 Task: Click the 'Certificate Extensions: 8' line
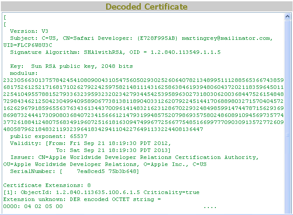pos(47,185)
